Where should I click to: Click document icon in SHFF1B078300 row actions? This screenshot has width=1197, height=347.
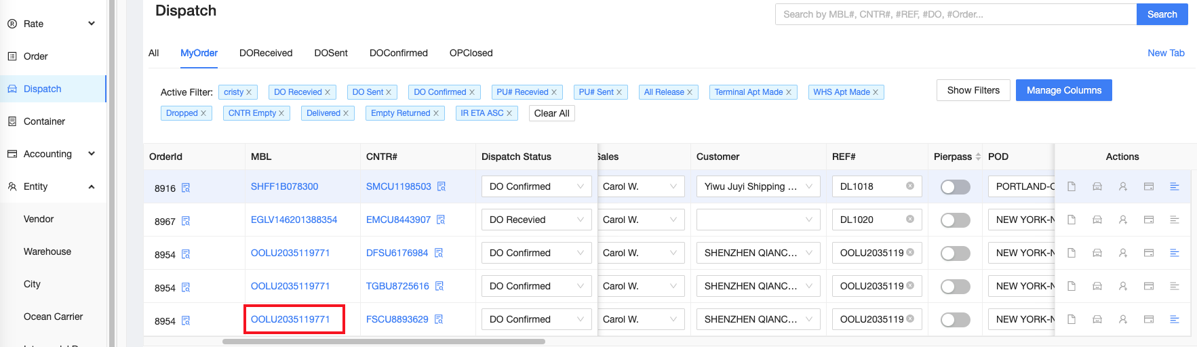1072,186
